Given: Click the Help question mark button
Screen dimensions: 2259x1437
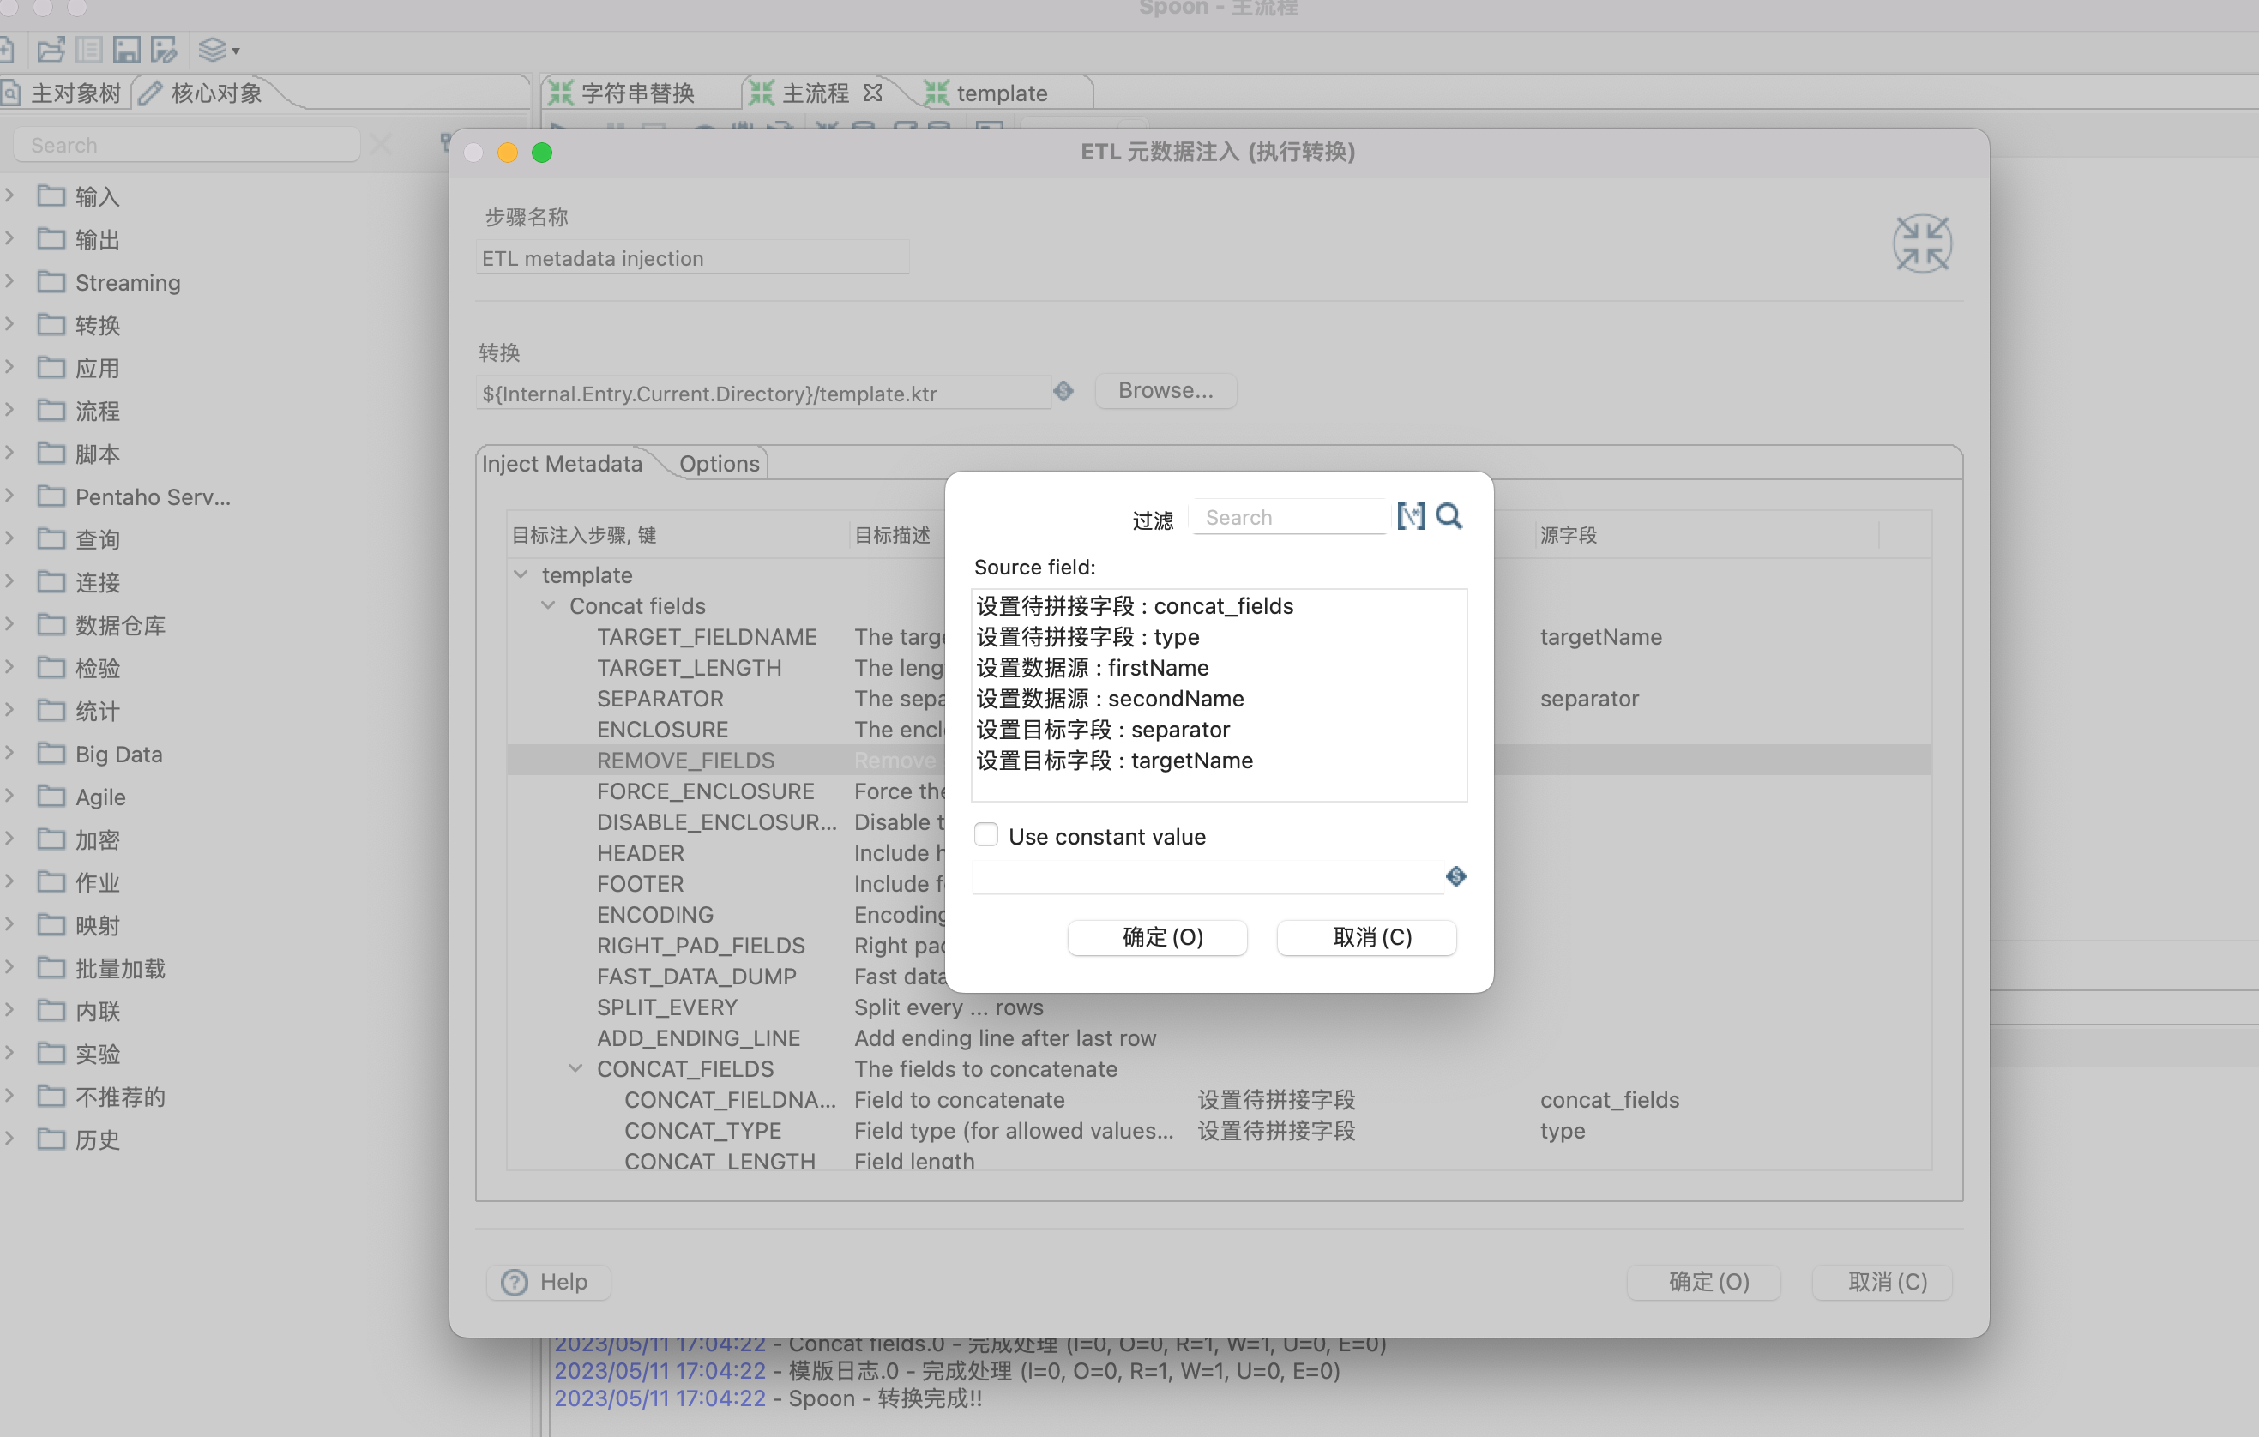Looking at the screenshot, I should (x=549, y=1281).
